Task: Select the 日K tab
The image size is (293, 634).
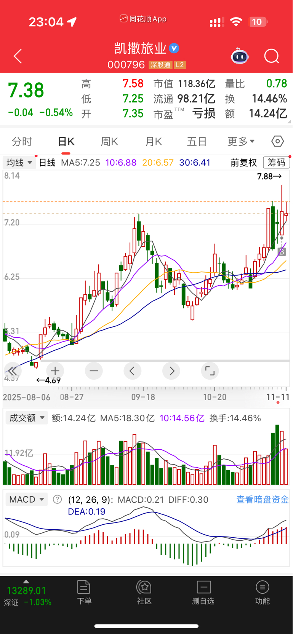Action: pyautogui.click(x=66, y=142)
